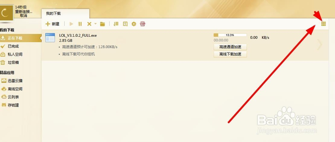The image size is (335, 142).
Task: Click the 离线下载加速 button
Action: pos(230,54)
